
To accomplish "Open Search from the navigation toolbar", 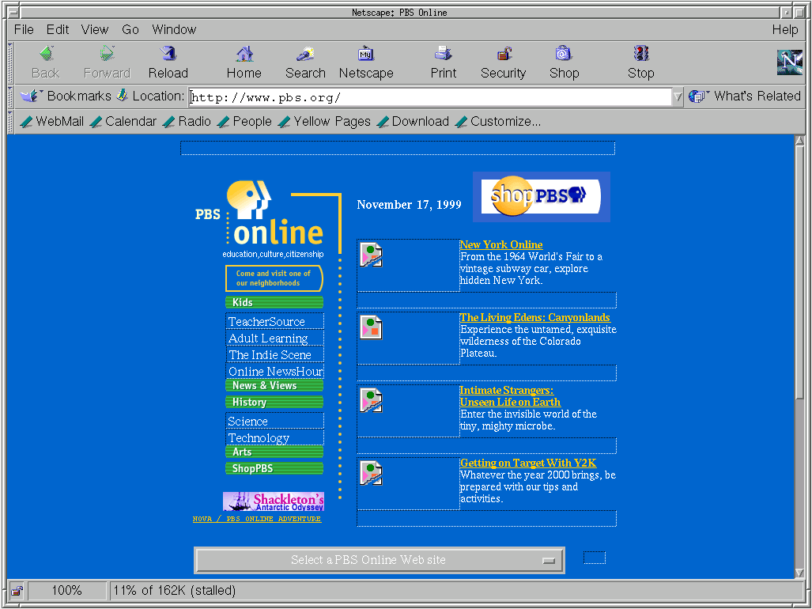I will 305,55.
